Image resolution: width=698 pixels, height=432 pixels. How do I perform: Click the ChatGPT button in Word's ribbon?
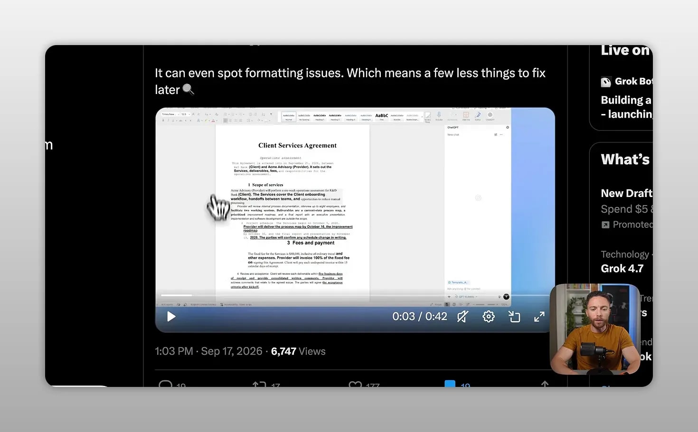click(490, 117)
